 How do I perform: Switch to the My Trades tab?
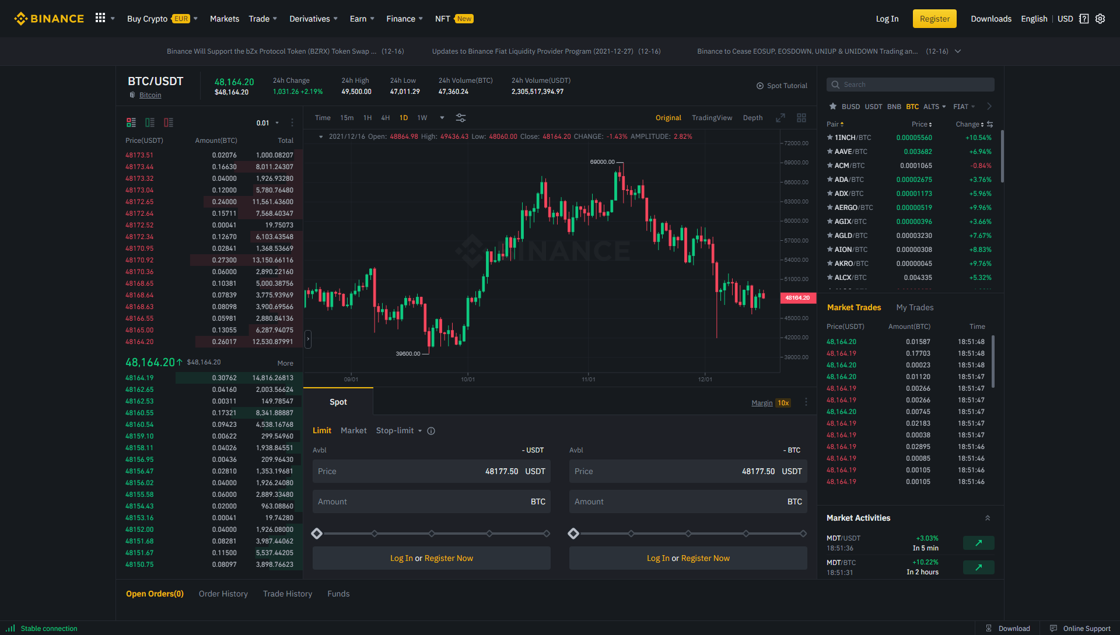(915, 307)
